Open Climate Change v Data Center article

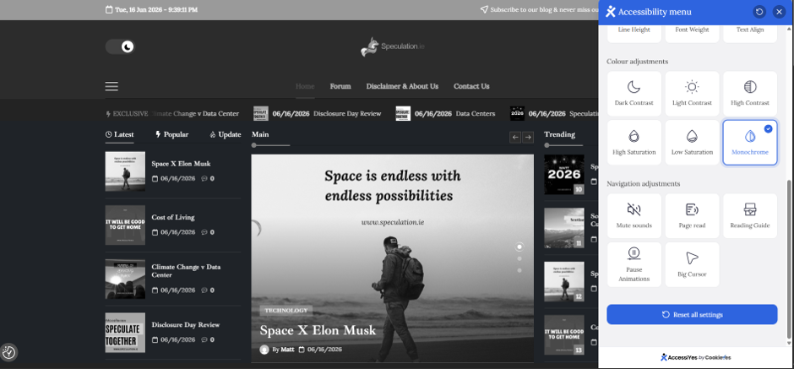(186, 271)
